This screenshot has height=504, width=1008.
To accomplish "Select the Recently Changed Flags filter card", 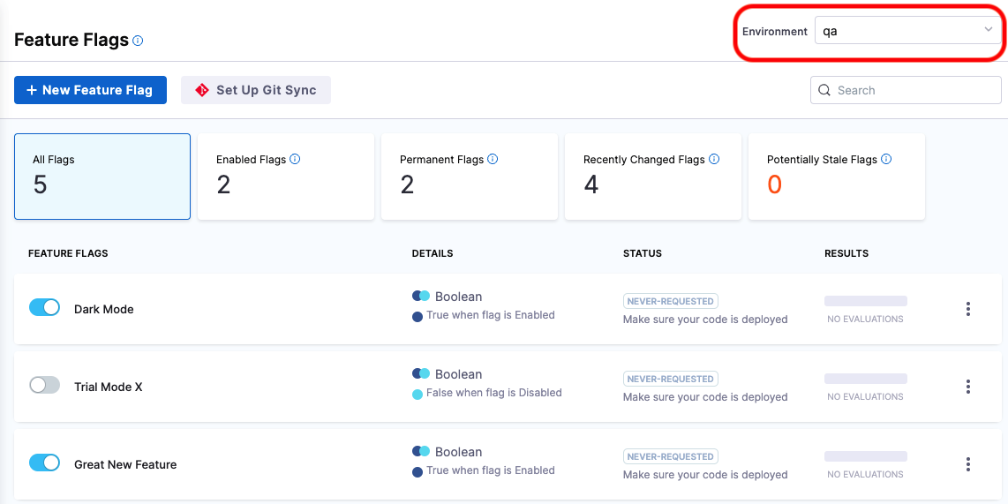I will 652,177.
